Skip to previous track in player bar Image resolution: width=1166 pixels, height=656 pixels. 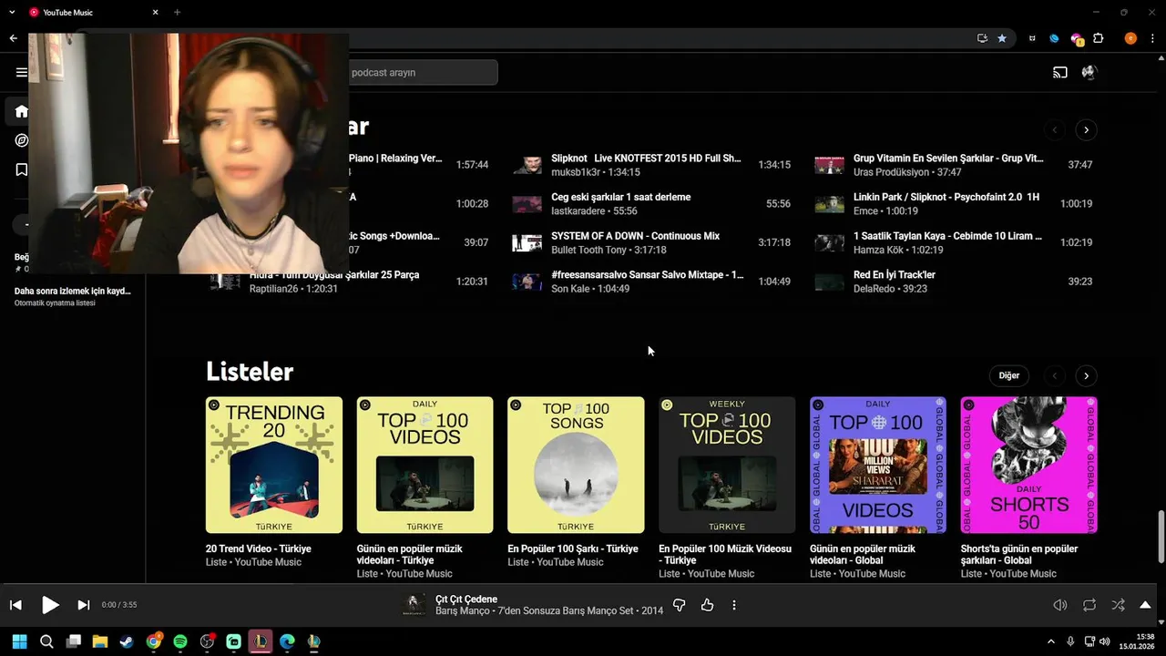[x=15, y=605]
